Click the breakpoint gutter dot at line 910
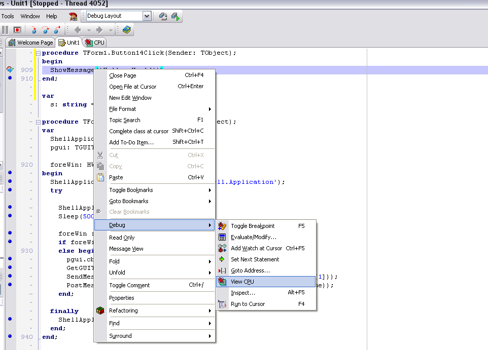Viewport: 488px width, 350px height. click(x=10, y=79)
